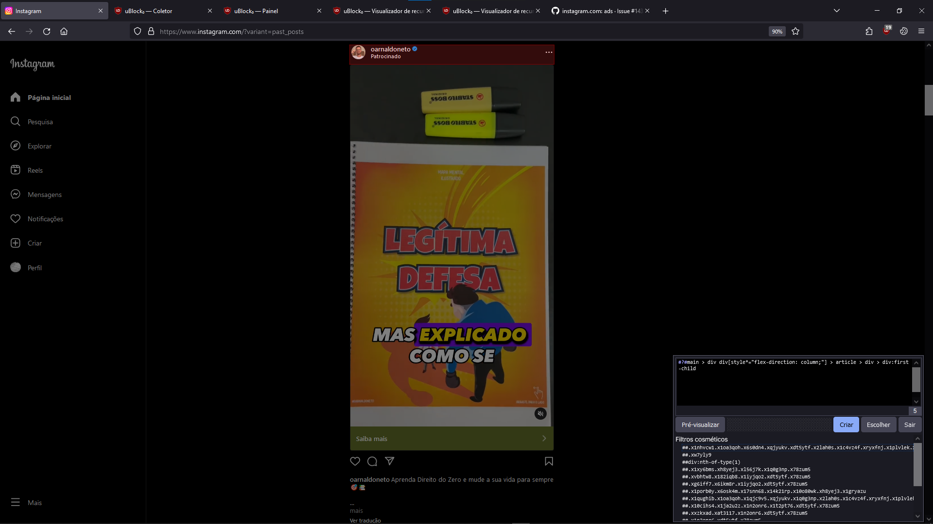The width and height of the screenshot is (933, 524).
Task: Open comments with speech bubble icon
Action: tap(372, 461)
